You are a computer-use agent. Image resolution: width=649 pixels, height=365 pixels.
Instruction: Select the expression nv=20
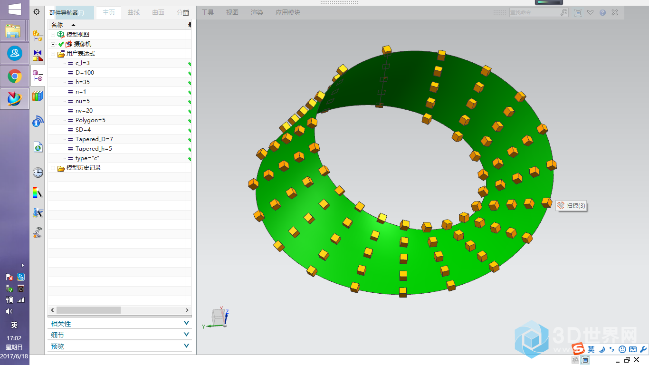(x=84, y=111)
